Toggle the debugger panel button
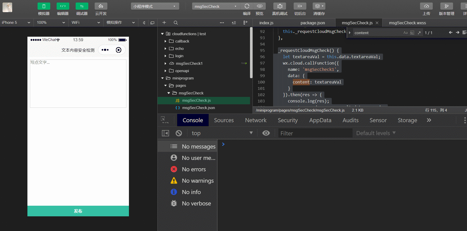 pyautogui.click(x=82, y=6)
